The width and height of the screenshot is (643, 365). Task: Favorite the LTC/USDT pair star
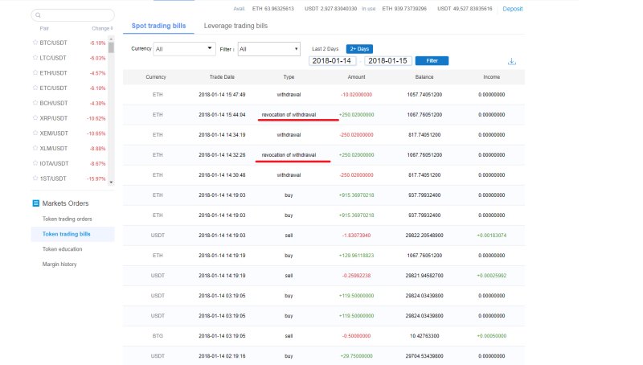[x=35, y=58]
